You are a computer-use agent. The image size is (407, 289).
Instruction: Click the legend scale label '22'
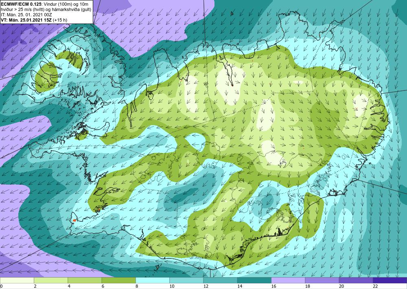(x=375, y=286)
